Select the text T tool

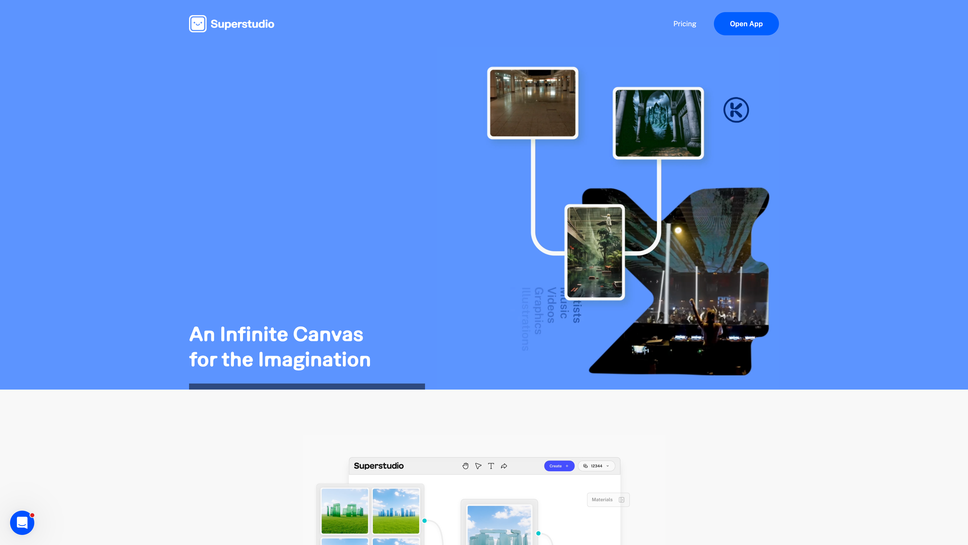491,466
